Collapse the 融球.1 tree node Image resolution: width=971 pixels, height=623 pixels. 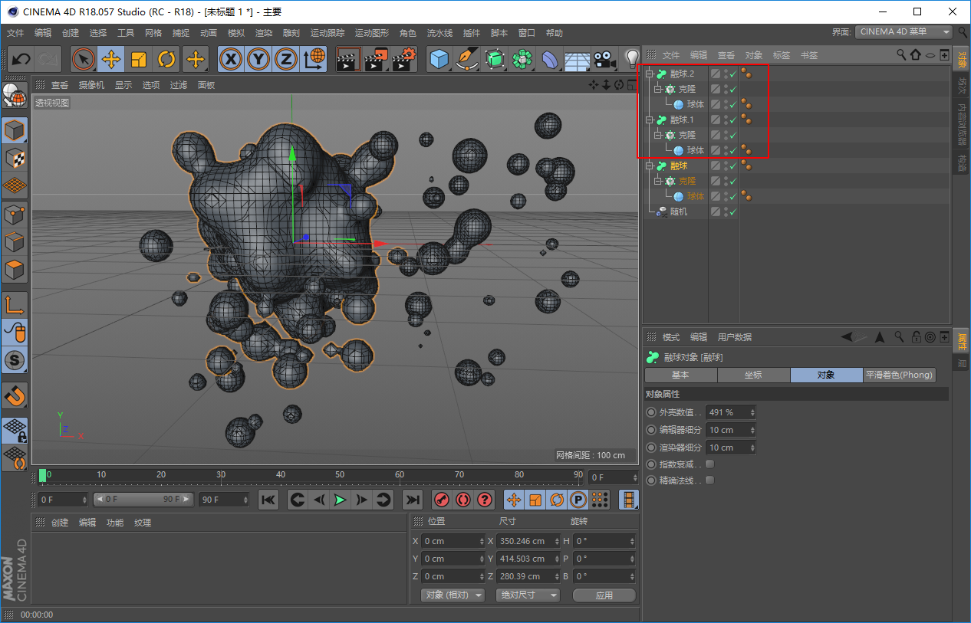pos(650,120)
